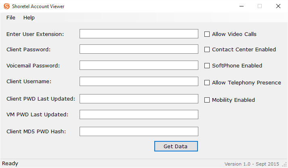The image size is (288, 168).
Task: Enable the Allow Video Calls checkbox
Action: 207,34
